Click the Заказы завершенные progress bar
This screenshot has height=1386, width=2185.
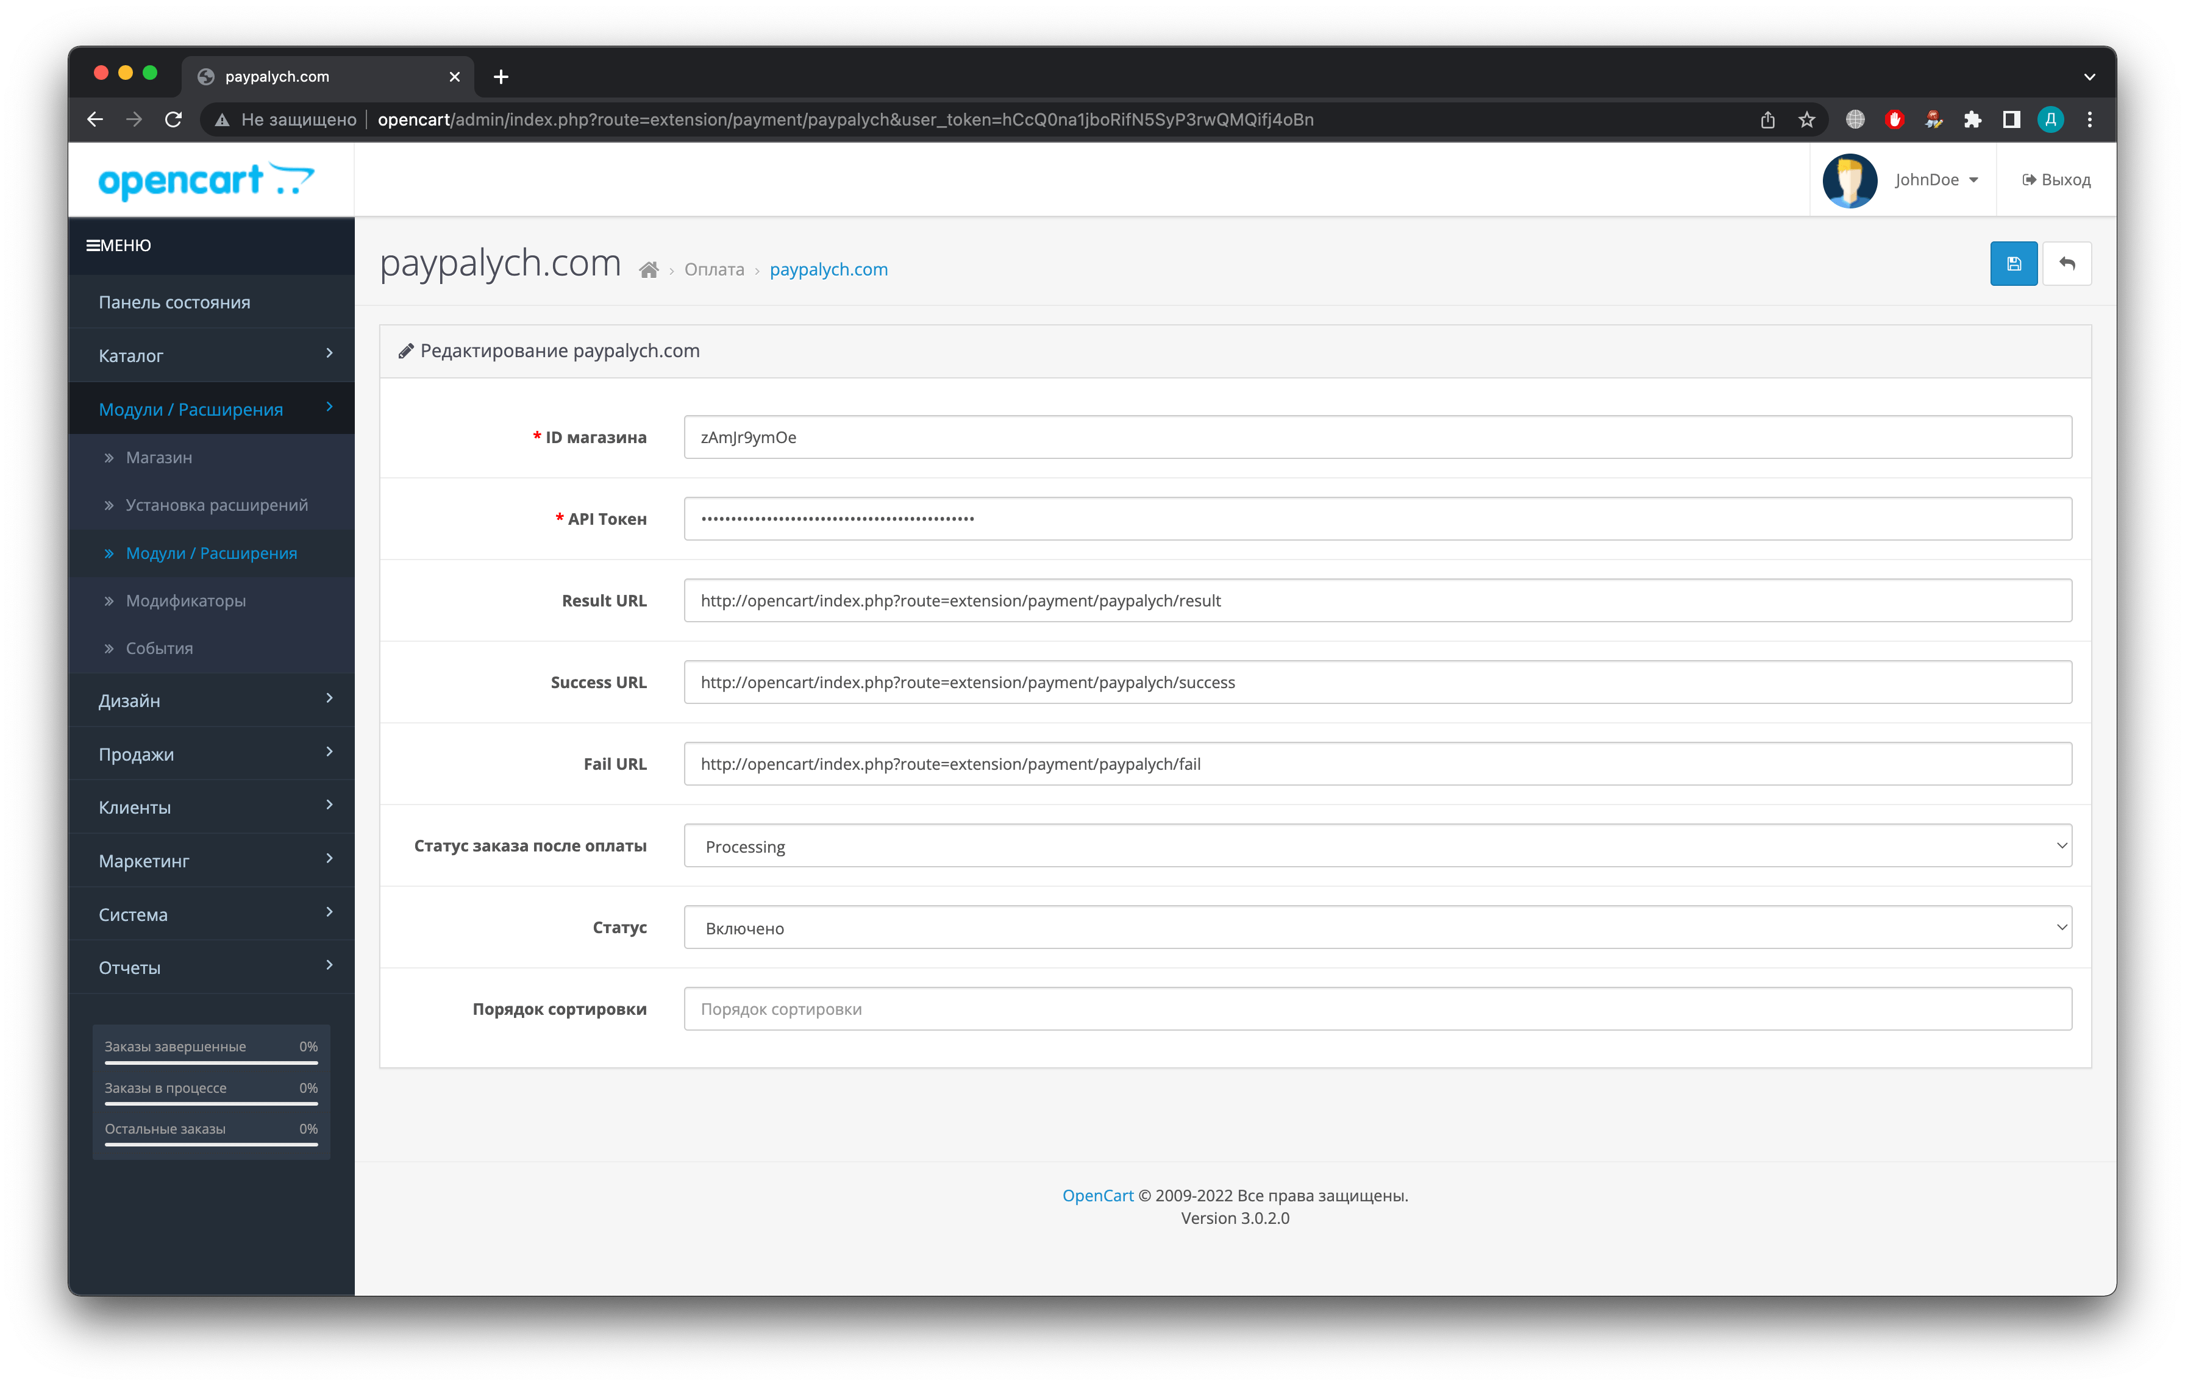[210, 1062]
